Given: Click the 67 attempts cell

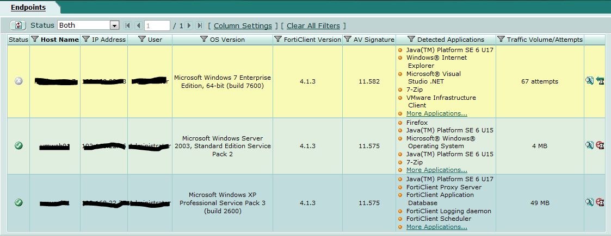Looking at the screenshot, I should 540,81.
